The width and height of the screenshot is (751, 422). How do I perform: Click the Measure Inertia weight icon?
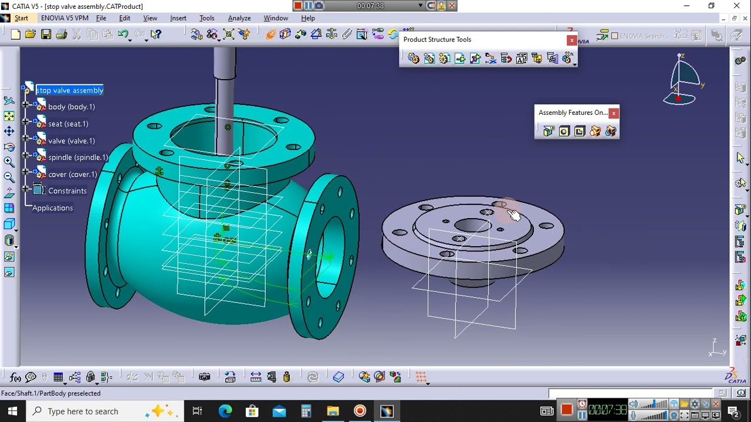[286, 377]
